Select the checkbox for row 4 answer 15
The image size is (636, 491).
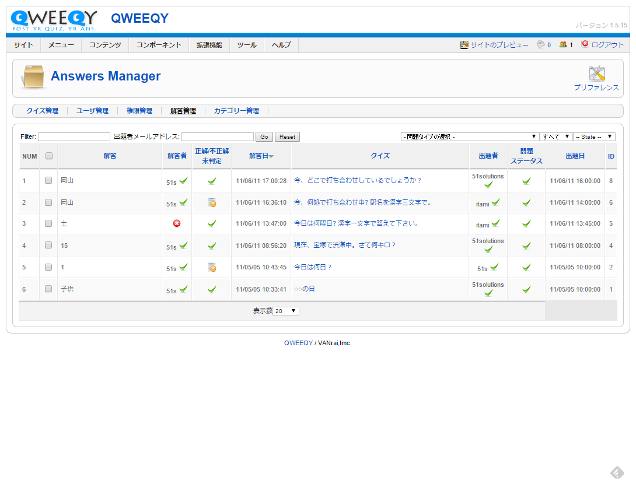(x=48, y=246)
